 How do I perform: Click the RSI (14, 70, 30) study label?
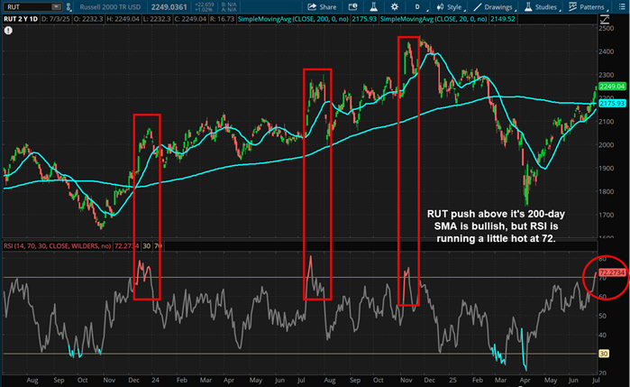click(57, 245)
